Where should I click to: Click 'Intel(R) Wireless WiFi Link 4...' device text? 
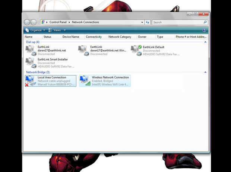click(x=110, y=85)
